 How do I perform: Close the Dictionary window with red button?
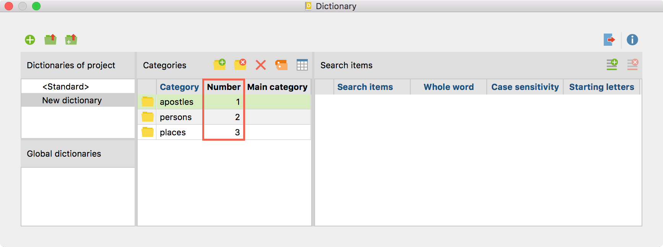[x=9, y=6]
